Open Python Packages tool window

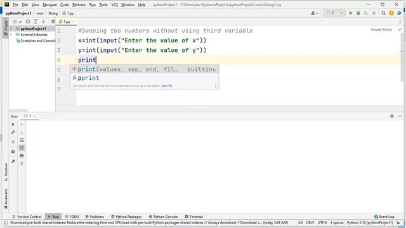(x=126, y=217)
